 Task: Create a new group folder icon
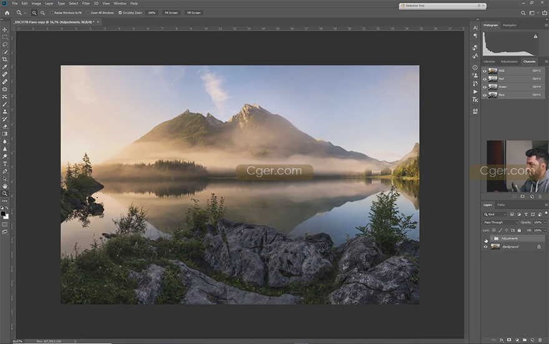coord(525,340)
